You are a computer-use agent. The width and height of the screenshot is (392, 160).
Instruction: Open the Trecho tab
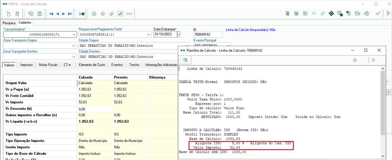point(134,65)
